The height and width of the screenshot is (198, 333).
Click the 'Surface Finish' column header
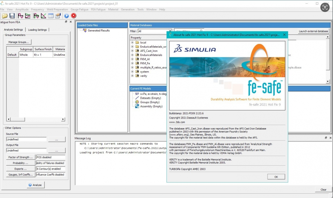43,49
